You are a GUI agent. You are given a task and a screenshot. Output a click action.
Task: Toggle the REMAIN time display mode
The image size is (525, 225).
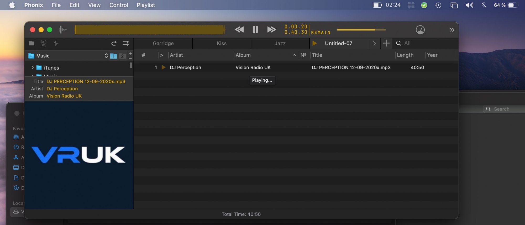[x=321, y=33]
